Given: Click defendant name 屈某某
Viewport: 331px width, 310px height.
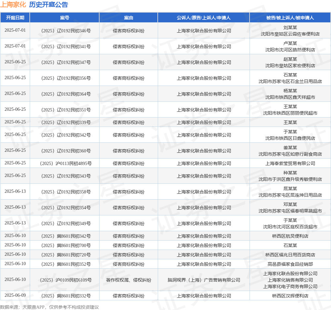Looking at the screenshot, I should 290,189.
